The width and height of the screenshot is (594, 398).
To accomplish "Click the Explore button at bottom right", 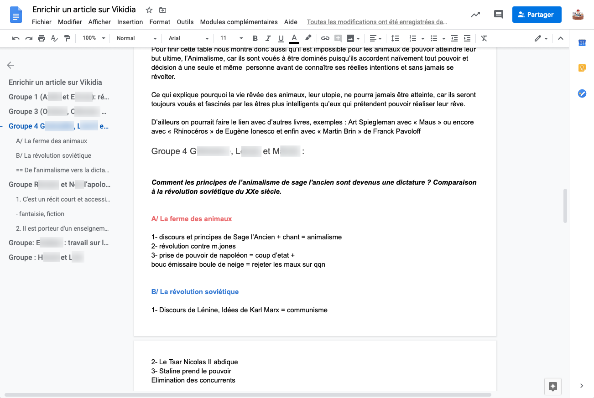I will click(553, 387).
